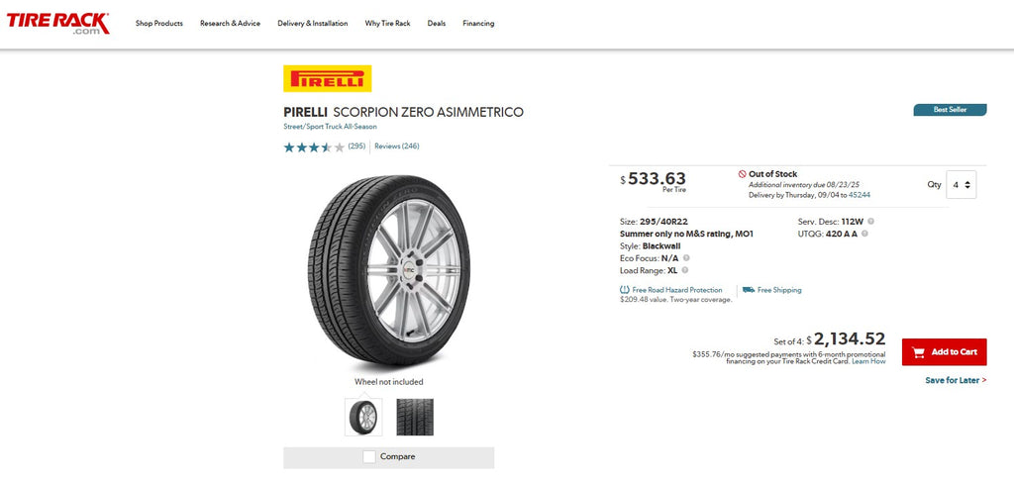Open the Reviews (246) link
The width and height of the screenshot is (1014, 481).
tap(396, 146)
